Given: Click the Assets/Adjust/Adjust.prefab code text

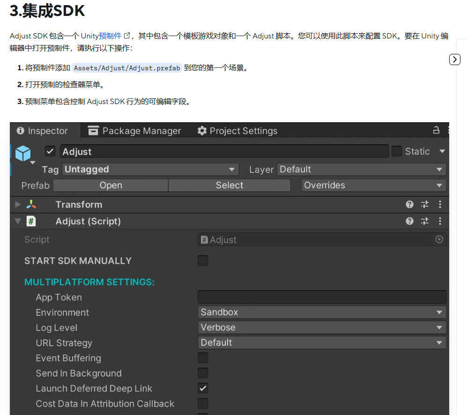Looking at the screenshot, I should pos(127,68).
